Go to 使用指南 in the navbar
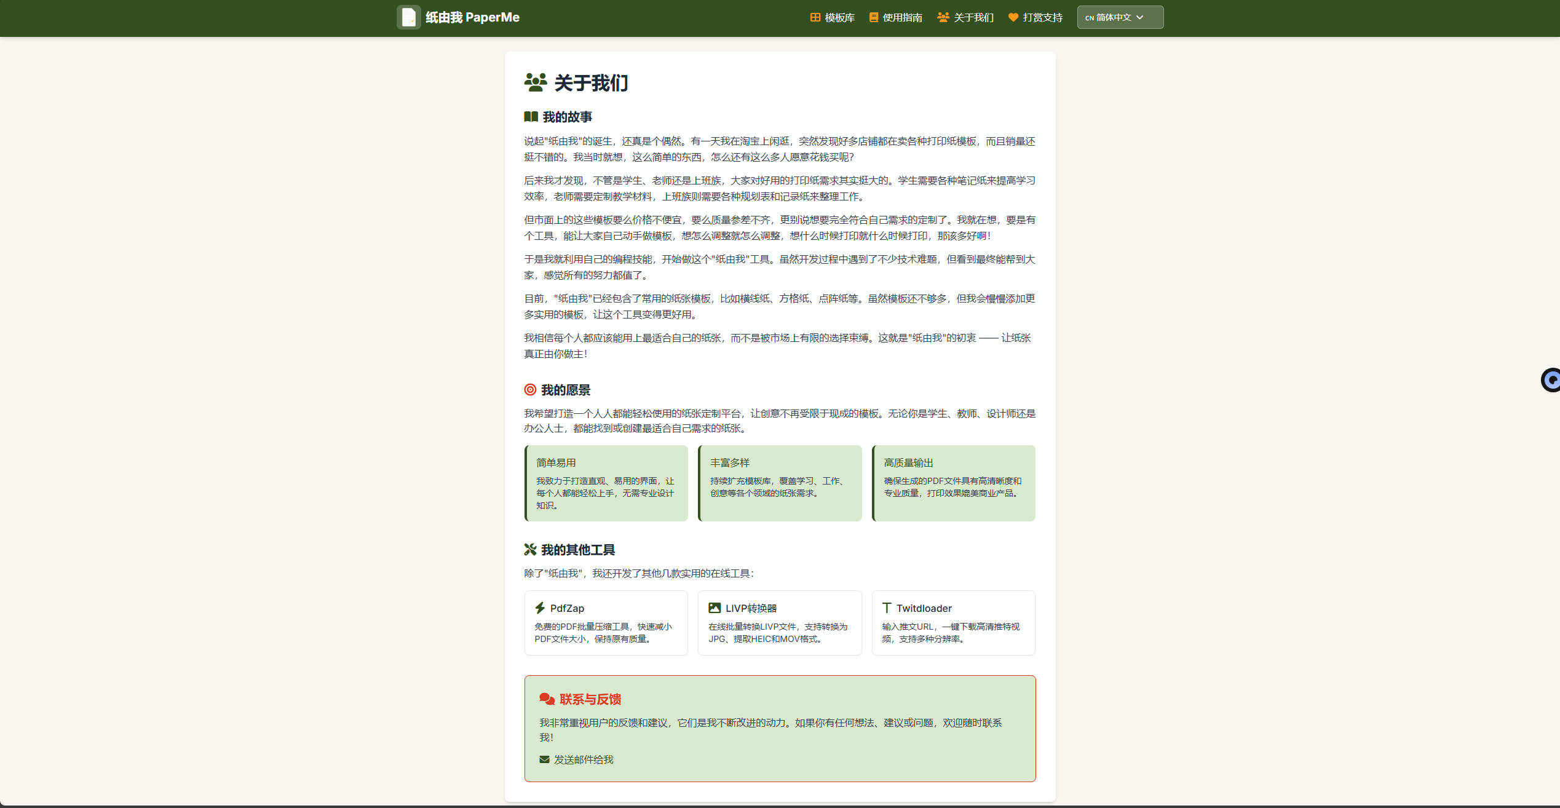Screen dimensions: 1560x808 [x=902, y=17]
